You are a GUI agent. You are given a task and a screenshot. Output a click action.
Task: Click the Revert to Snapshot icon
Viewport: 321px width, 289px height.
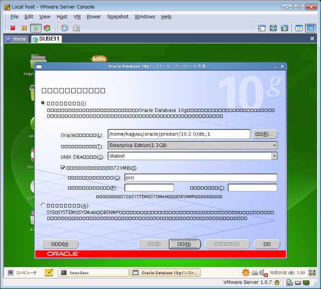pos(76,28)
